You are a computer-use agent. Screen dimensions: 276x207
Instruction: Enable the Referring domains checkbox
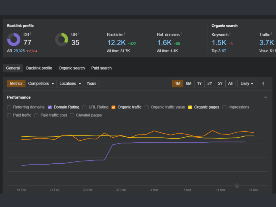[9, 107]
